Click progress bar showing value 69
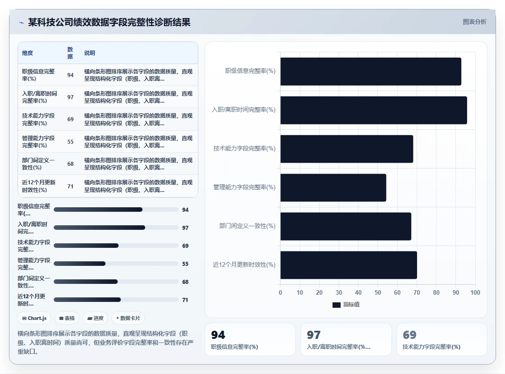The width and height of the screenshot is (505, 374). tap(116, 246)
